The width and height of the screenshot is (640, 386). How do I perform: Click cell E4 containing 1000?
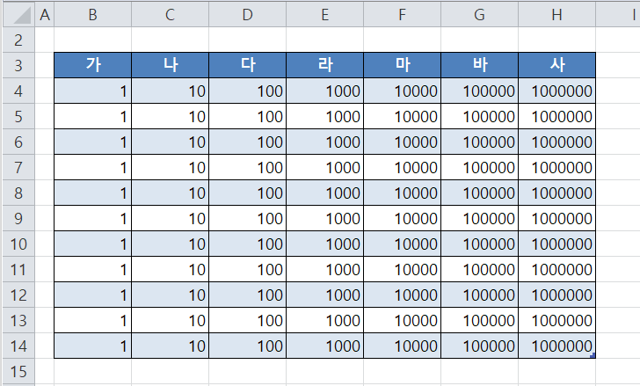pos(325,91)
